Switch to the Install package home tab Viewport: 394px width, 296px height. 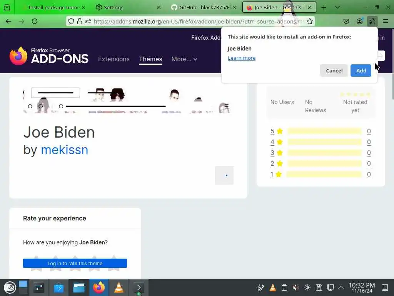[54, 8]
